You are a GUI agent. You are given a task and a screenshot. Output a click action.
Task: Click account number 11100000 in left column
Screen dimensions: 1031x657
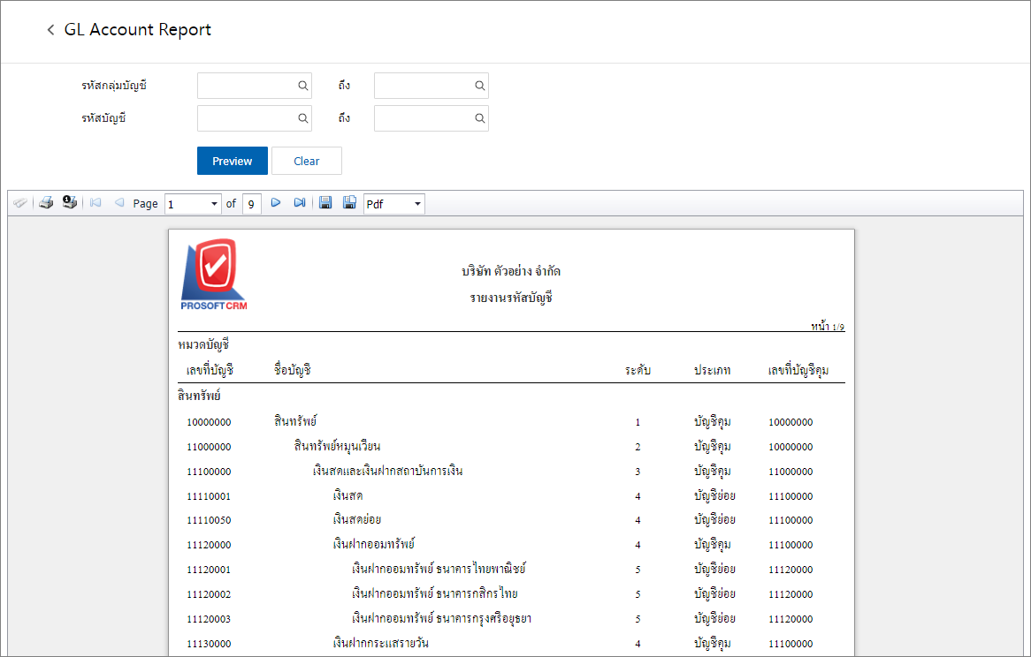209,472
